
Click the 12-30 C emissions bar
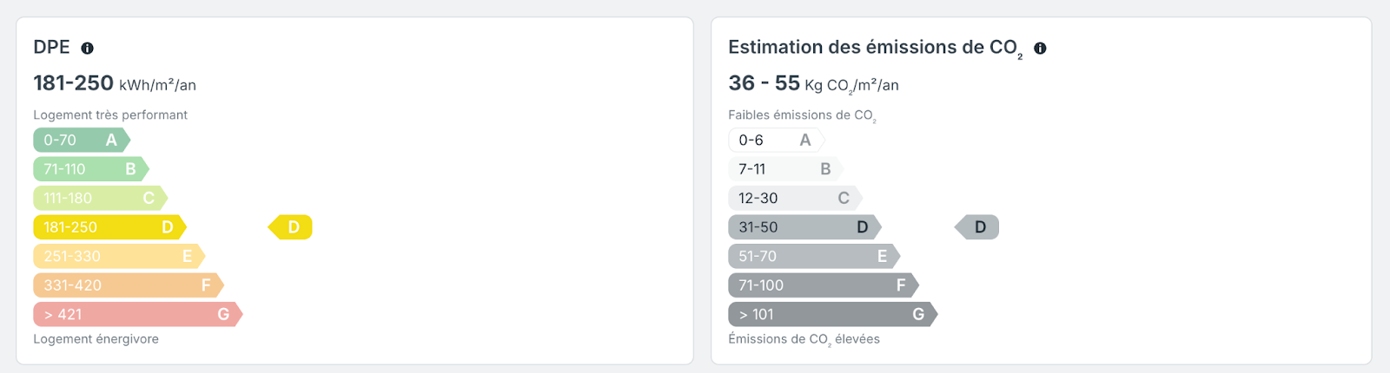(796, 198)
